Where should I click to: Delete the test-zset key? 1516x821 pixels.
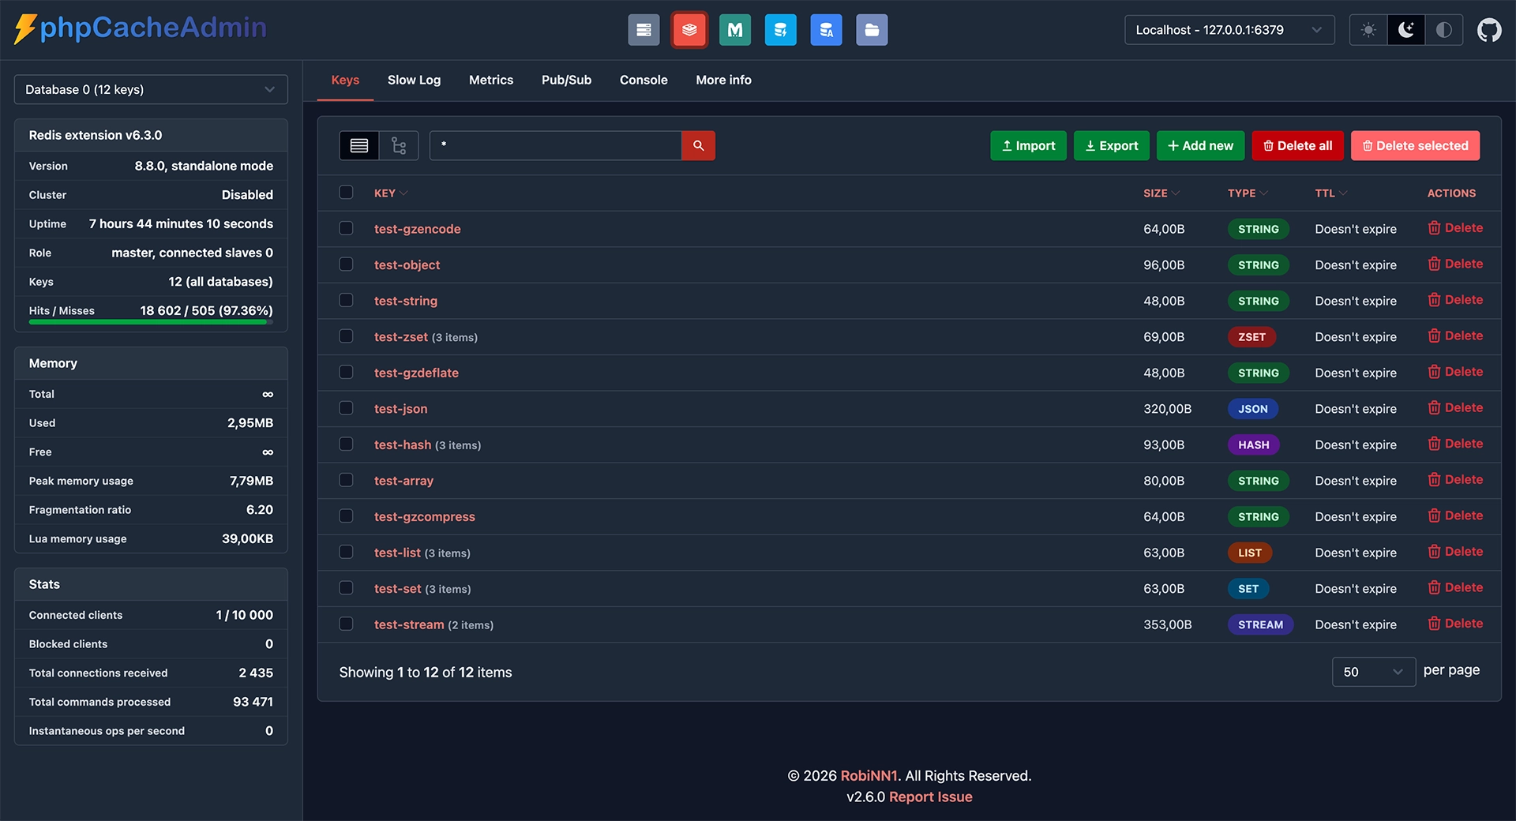[x=1455, y=336]
